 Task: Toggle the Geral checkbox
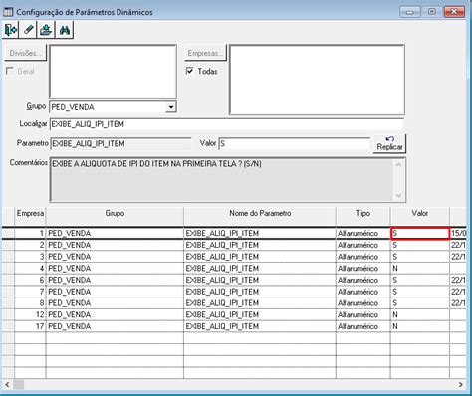click(x=10, y=71)
